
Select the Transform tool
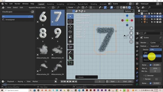70,41
